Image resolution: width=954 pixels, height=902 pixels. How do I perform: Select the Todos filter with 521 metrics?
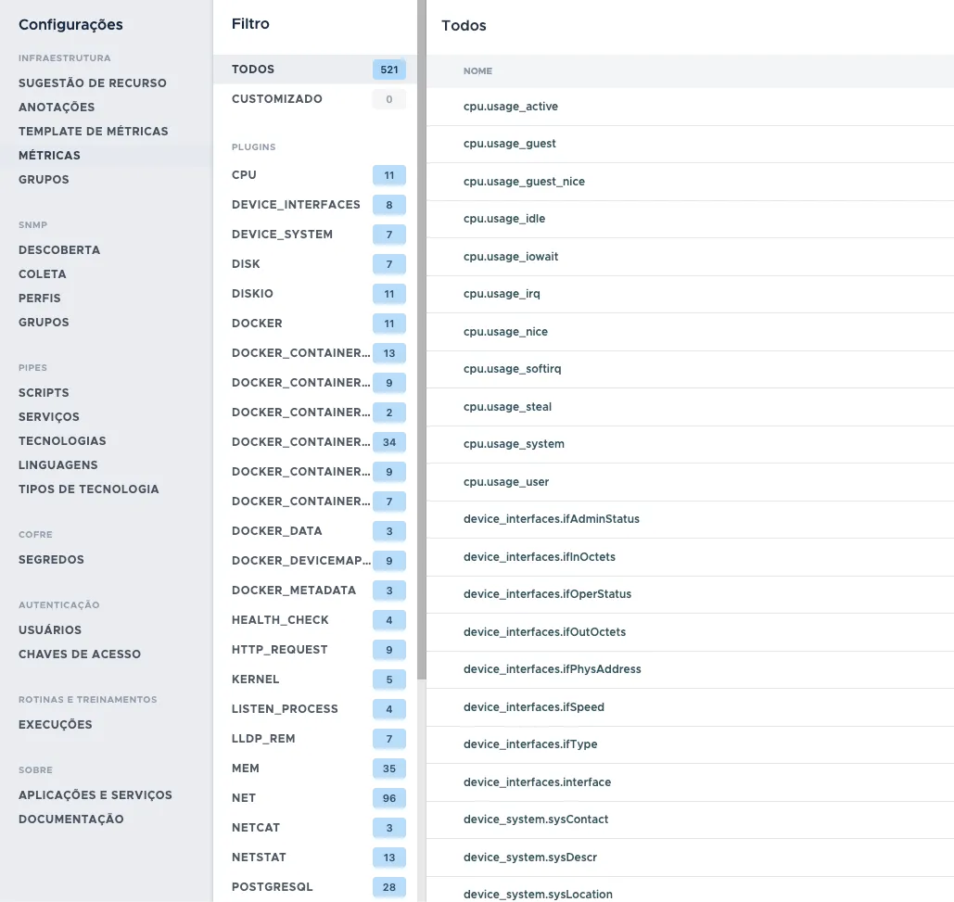315,70
